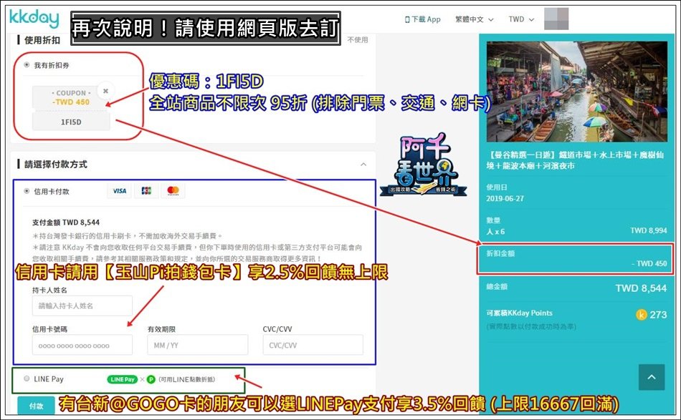Image resolution: width=681 pixels, height=420 pixels.
Task: Click the 支付金額 TWD 8,544 text
Action: point(66,223)
